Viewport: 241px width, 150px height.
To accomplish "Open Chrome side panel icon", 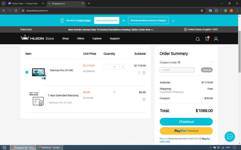I will coord(225,10).
